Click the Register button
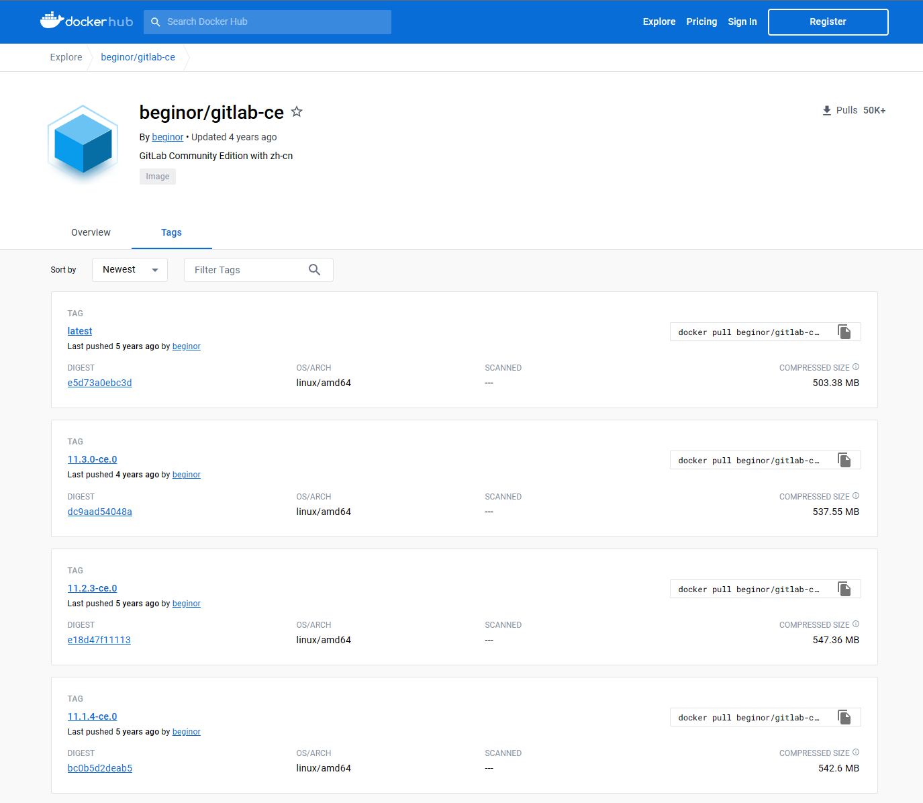 [828, 21]
